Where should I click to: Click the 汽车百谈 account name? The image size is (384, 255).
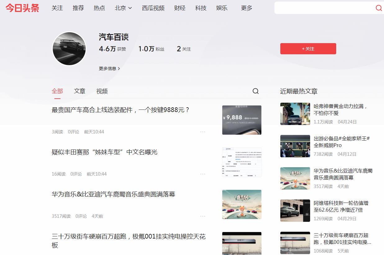tap(114, 37)
